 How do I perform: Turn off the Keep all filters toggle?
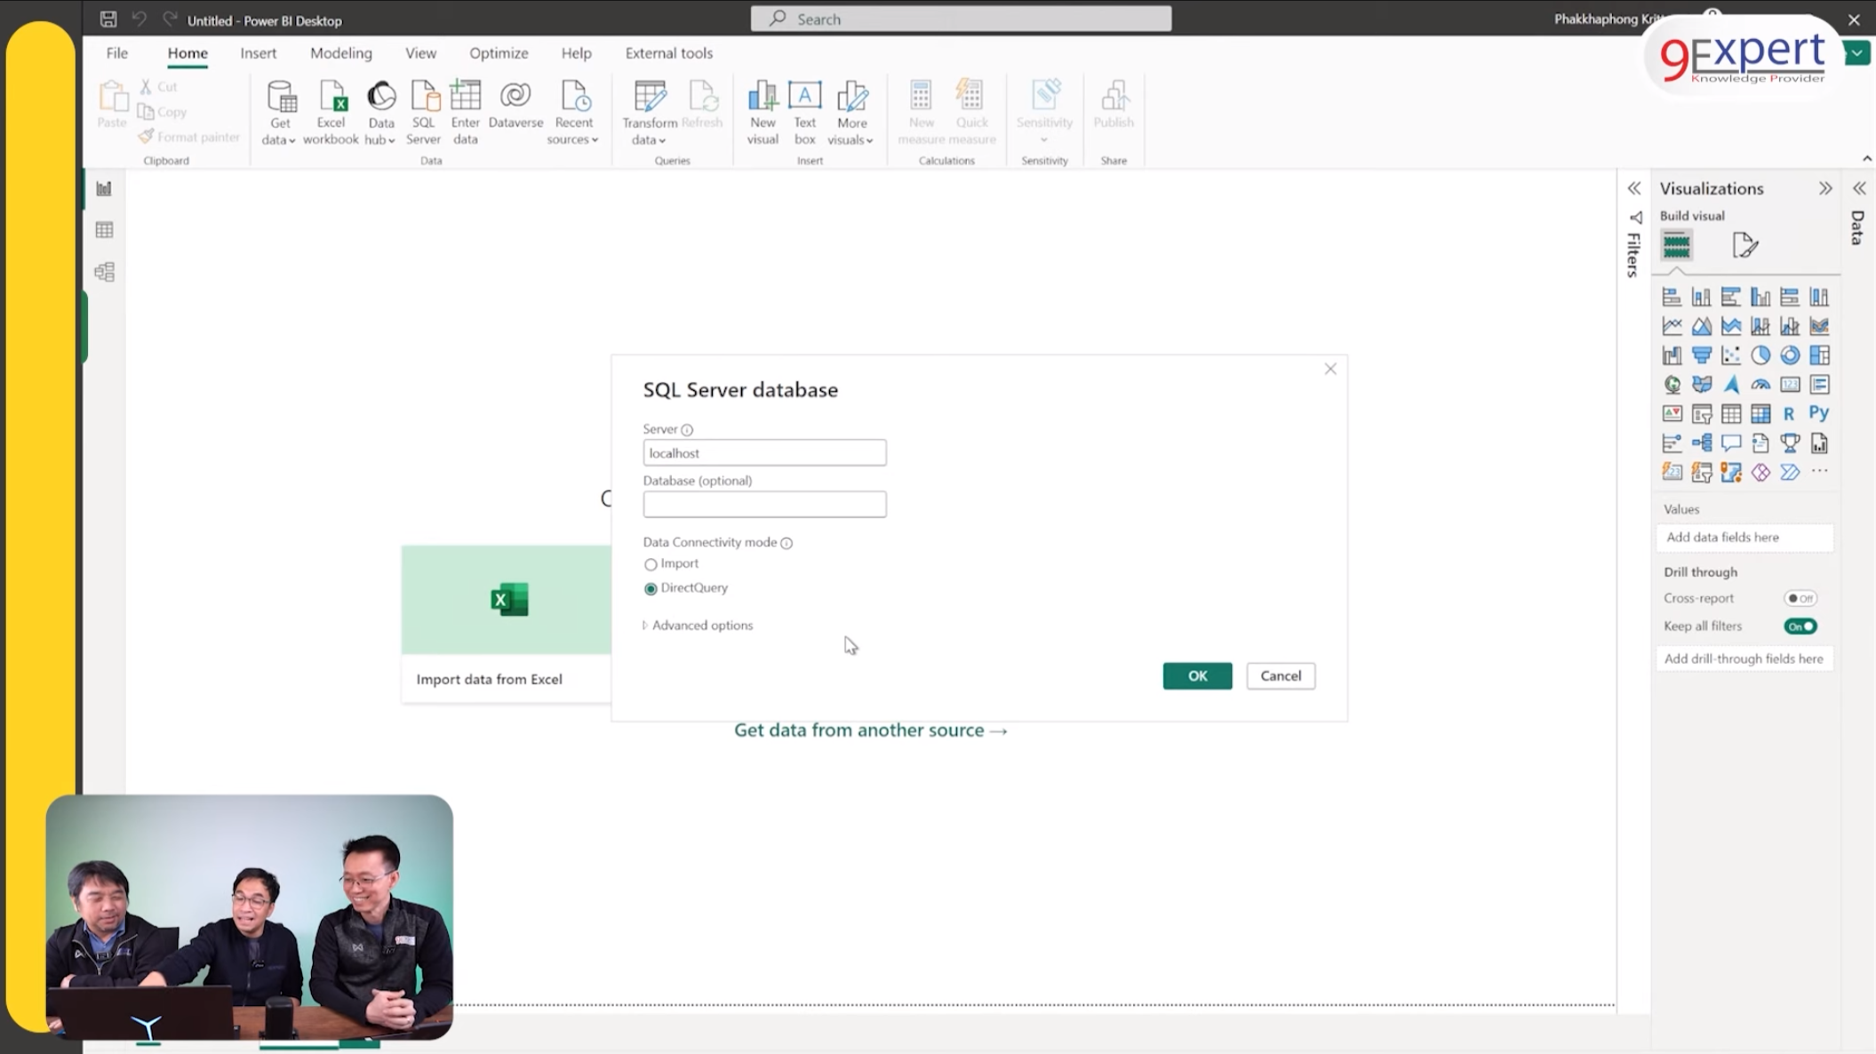pos(1800,626)
